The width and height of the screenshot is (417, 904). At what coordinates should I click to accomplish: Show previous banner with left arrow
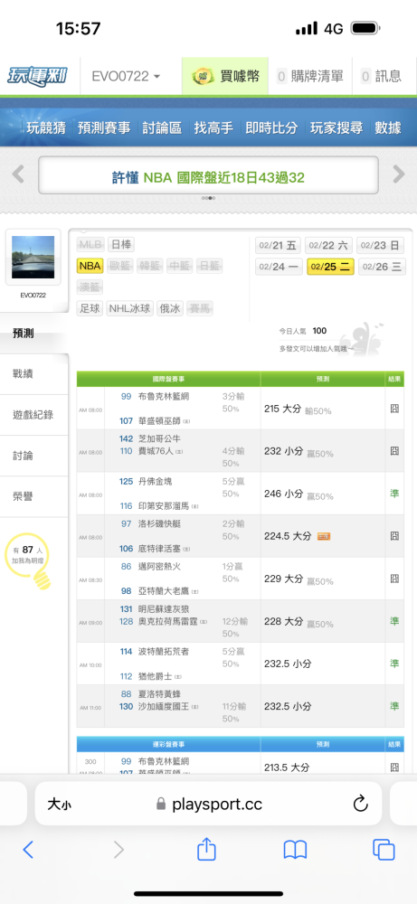[x=18, y=174]
